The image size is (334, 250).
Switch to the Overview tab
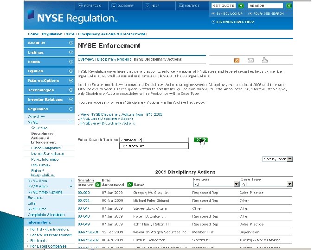pos(86,59)
